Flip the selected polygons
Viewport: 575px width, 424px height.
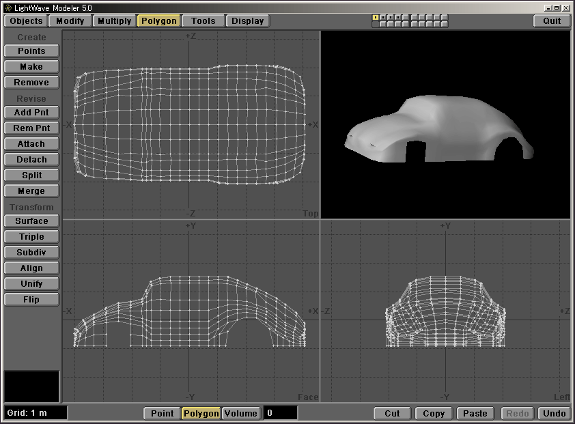pyautogui.click(x=31, y=300)
